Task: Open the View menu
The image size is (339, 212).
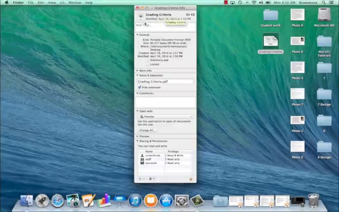Action: 52,3
